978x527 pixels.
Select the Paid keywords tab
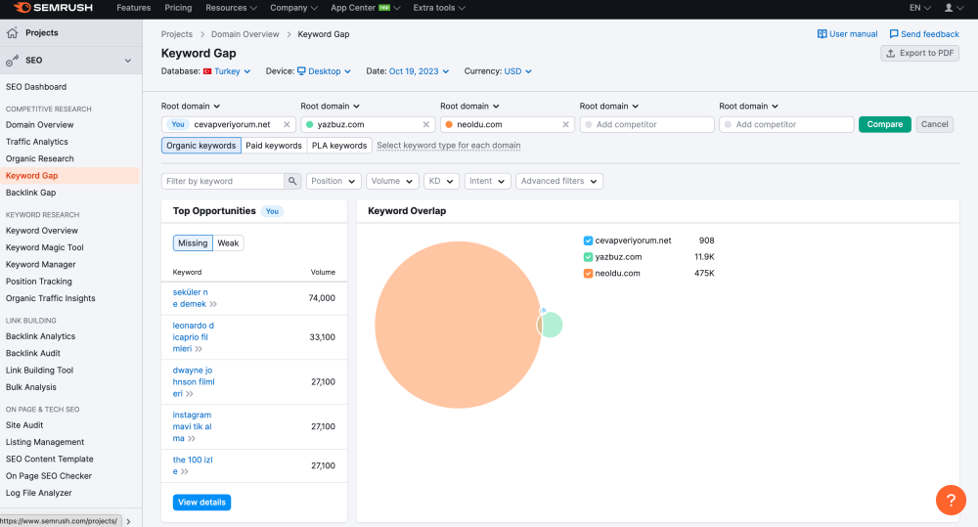coord(273,146)
